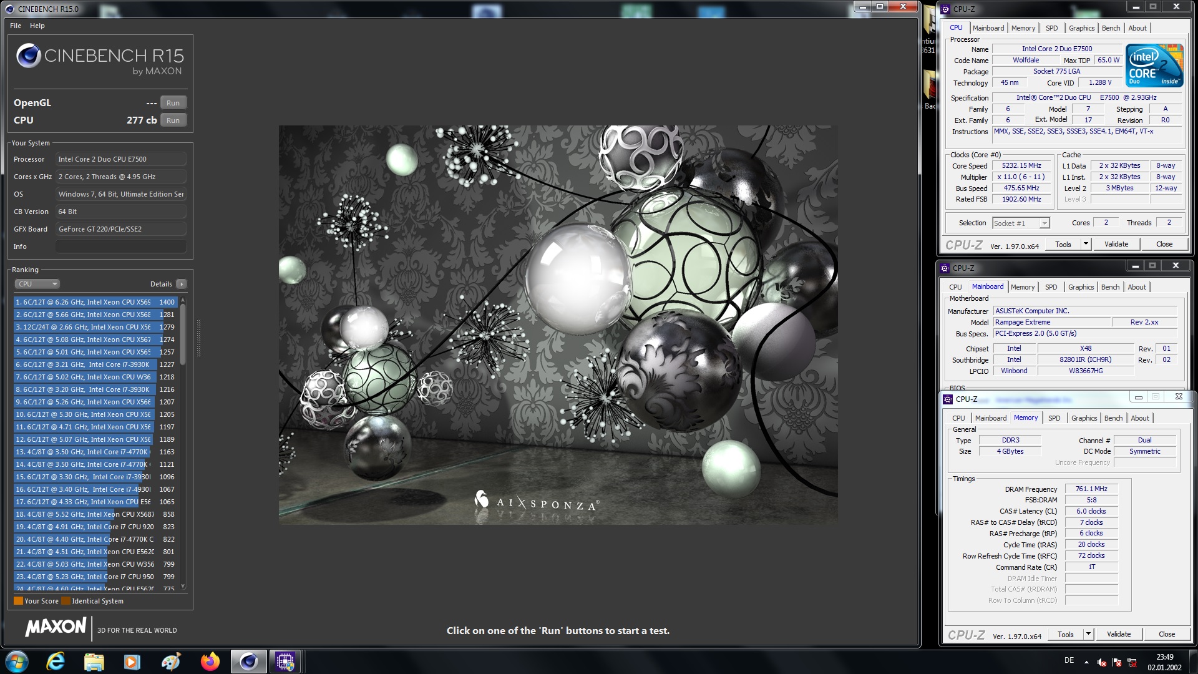Click the rendered AIXSPONZA scene image
The height and width of the screenshot is (674, 1198).
click(558, 325)
